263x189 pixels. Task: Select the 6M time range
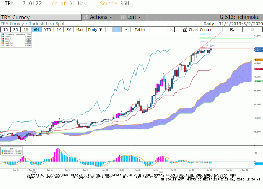coord(36,30)
